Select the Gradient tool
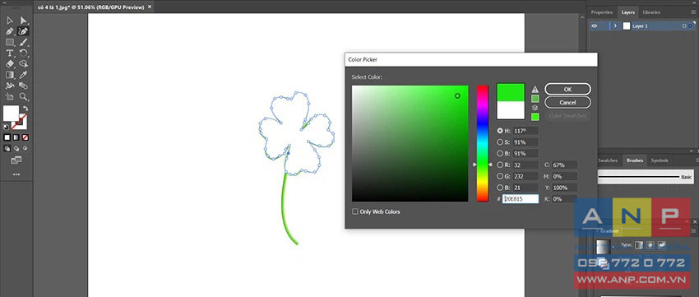699x297 pixels. tap(10, 75)
